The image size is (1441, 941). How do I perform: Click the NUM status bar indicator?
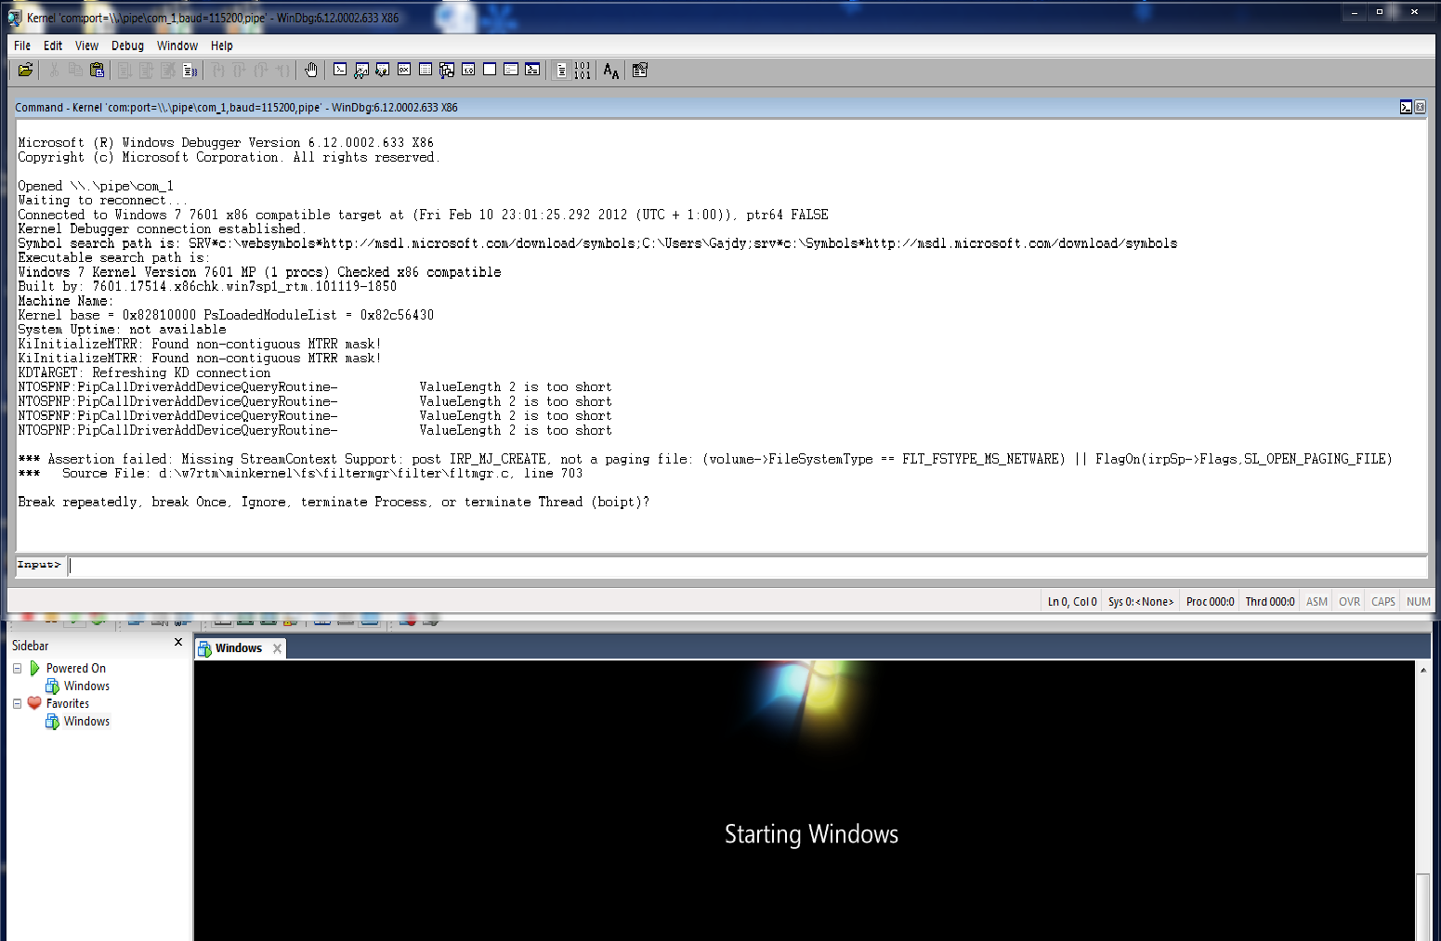(x=1418, y=602)
